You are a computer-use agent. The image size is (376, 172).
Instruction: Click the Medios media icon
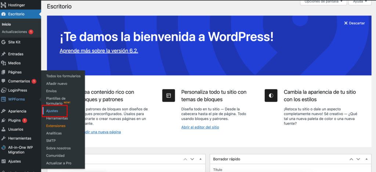tap(3, 63)
